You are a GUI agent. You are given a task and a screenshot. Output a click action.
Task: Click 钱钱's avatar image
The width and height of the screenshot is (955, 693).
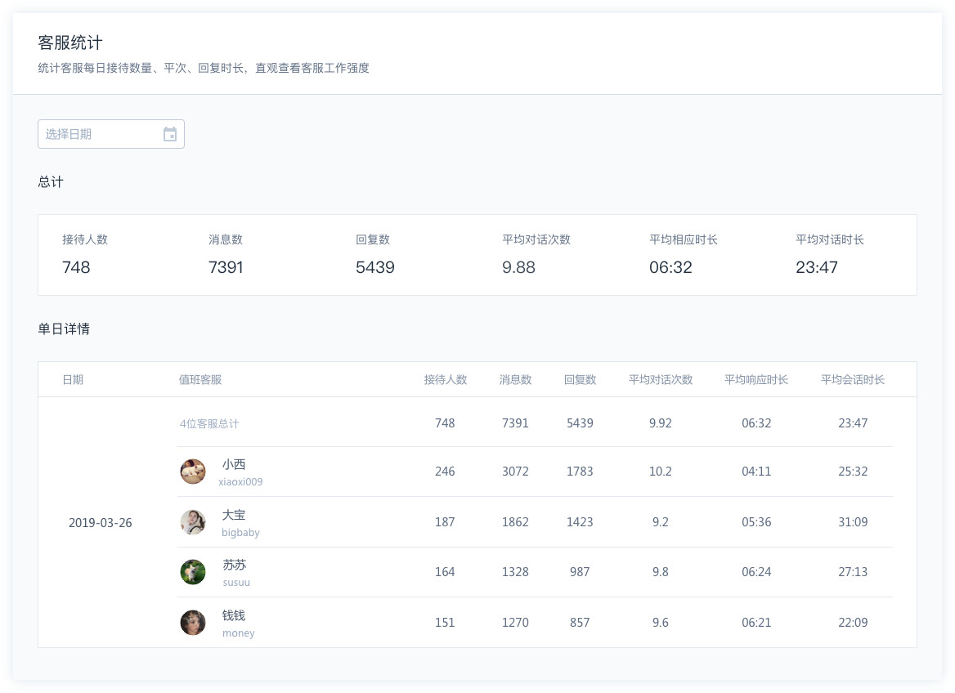pyautogui.click(x=193, y=623)
